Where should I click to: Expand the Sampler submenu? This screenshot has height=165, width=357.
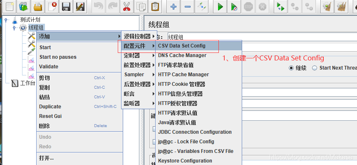click(x=139, y=75)
